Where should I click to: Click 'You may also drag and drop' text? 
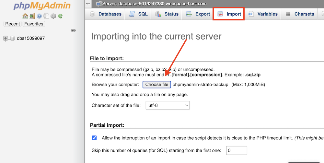(x=140, y=95)
